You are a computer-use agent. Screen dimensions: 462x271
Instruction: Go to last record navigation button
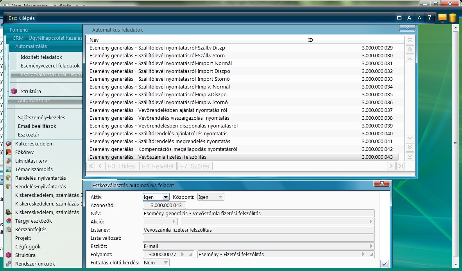[400, 166]
